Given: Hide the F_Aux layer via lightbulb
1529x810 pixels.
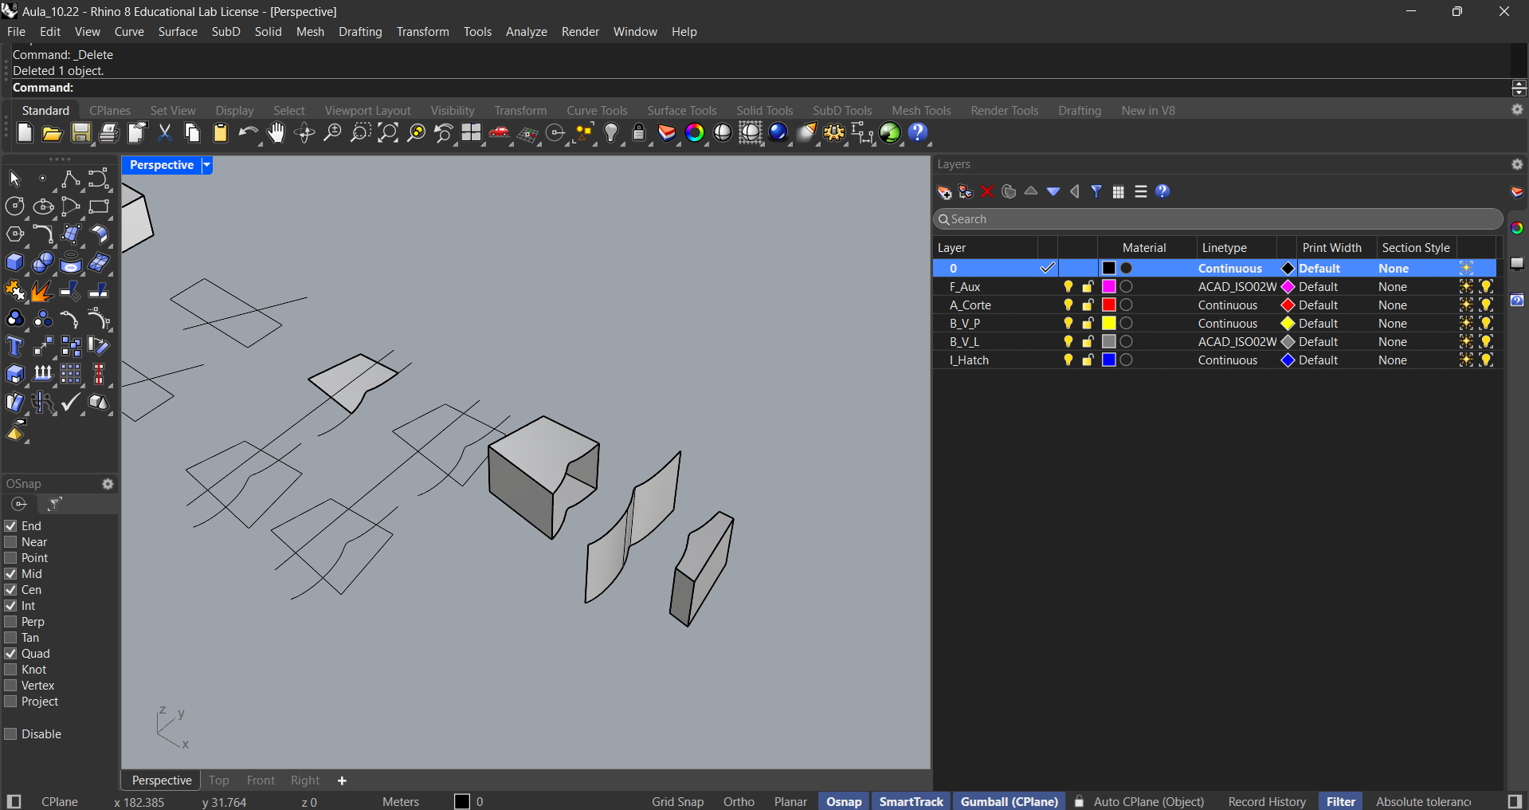Looking at the screenshot, I should coord(1068,287).
